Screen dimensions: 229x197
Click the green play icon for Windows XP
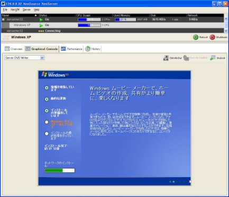pyautogui.click(x=41, y=25)
